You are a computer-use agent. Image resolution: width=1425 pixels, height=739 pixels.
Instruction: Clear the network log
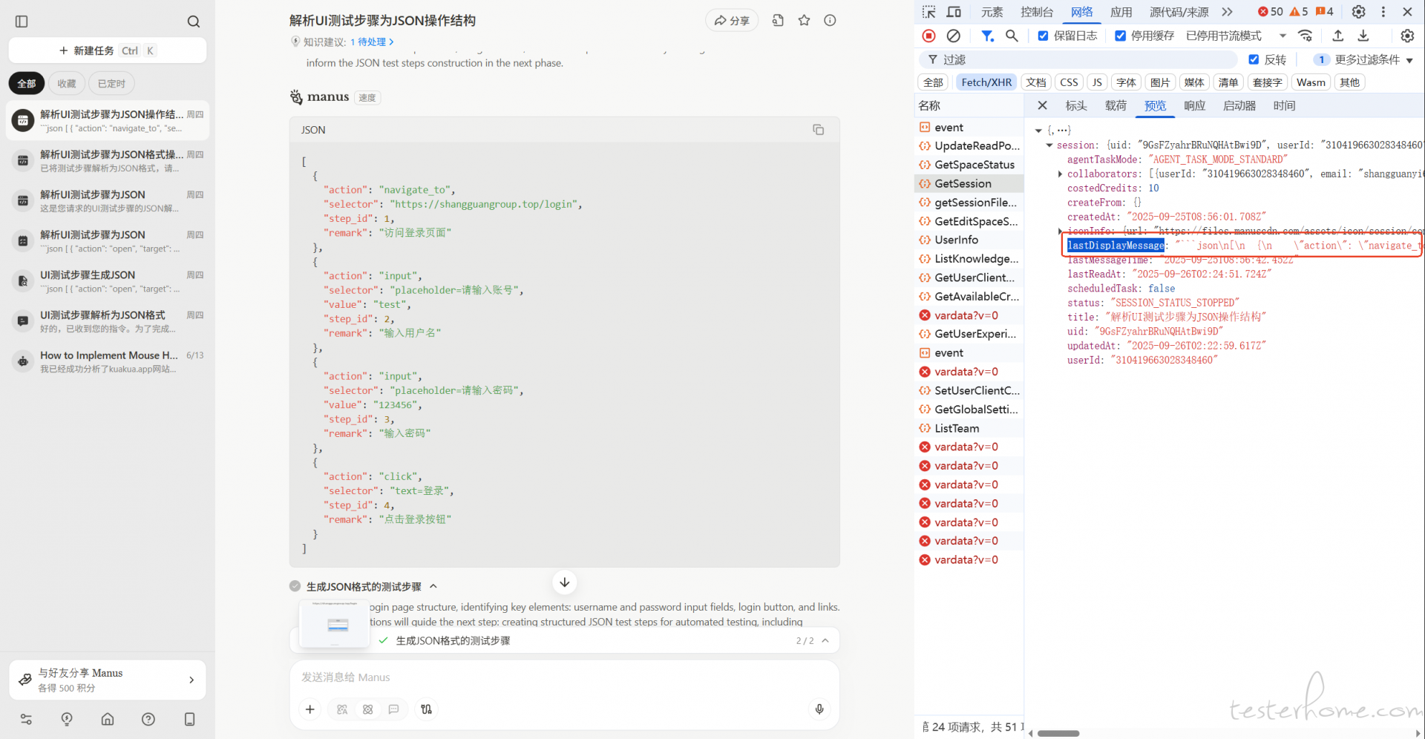click(954, 36)
